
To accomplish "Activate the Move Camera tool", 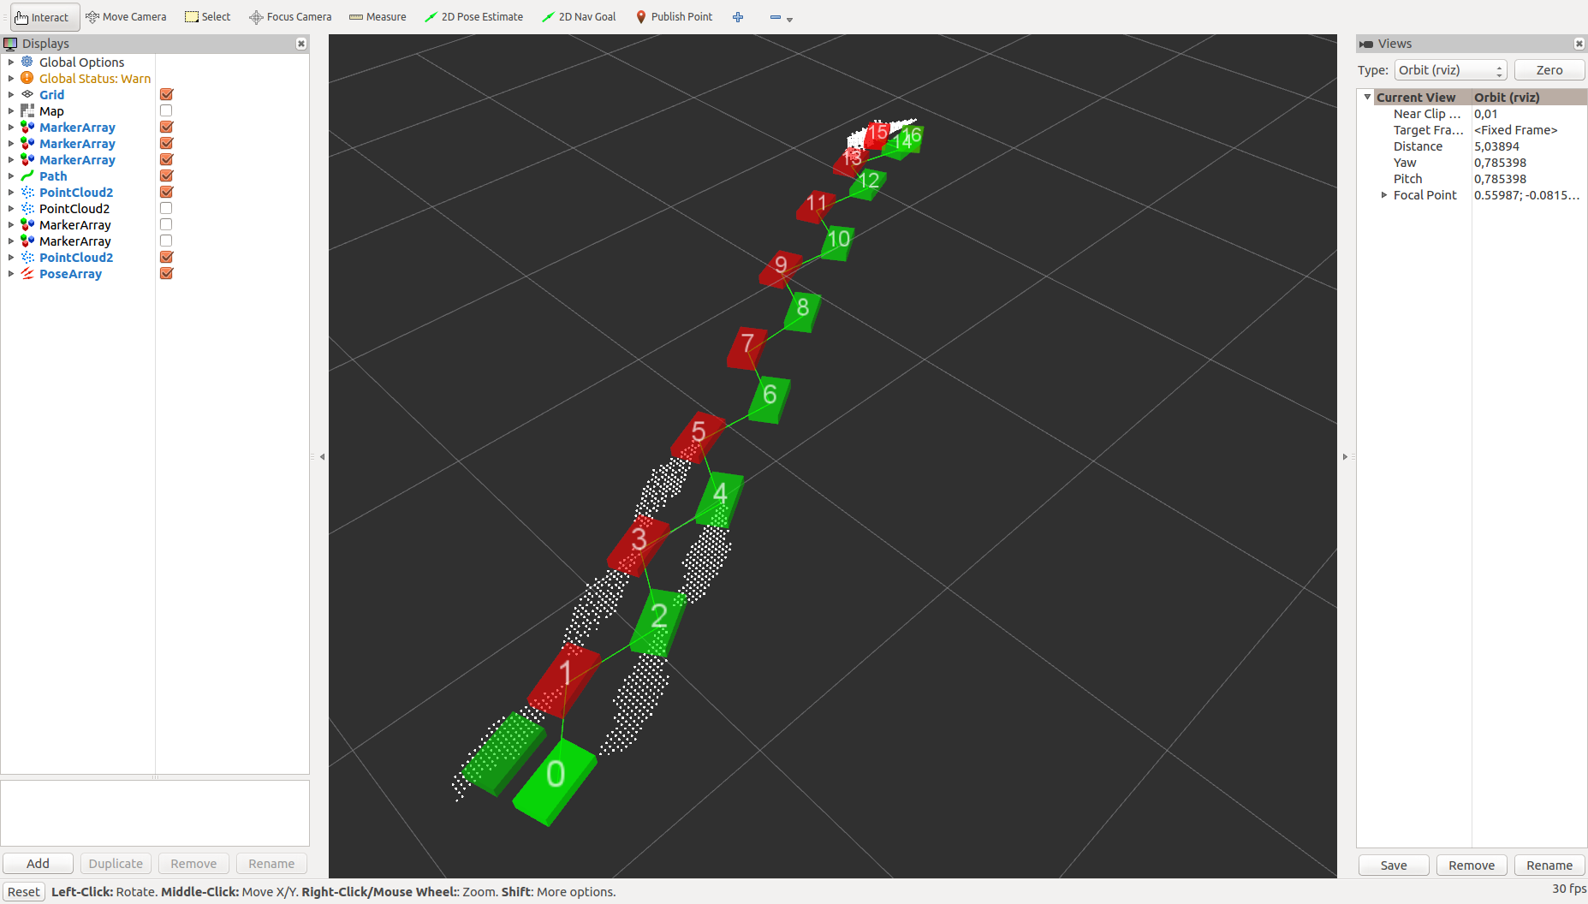I will (126, 17).
